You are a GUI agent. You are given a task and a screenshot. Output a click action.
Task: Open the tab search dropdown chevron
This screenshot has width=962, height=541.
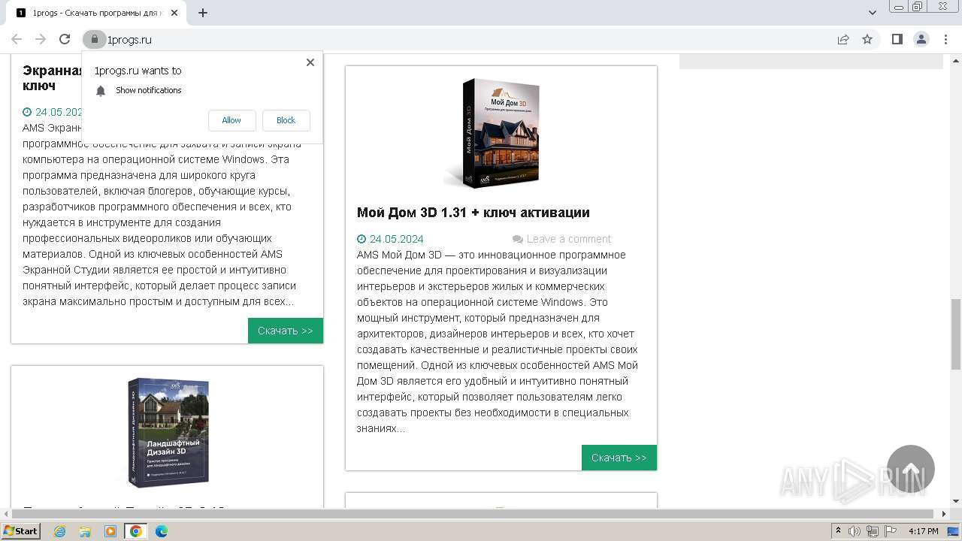coord(872,13)
